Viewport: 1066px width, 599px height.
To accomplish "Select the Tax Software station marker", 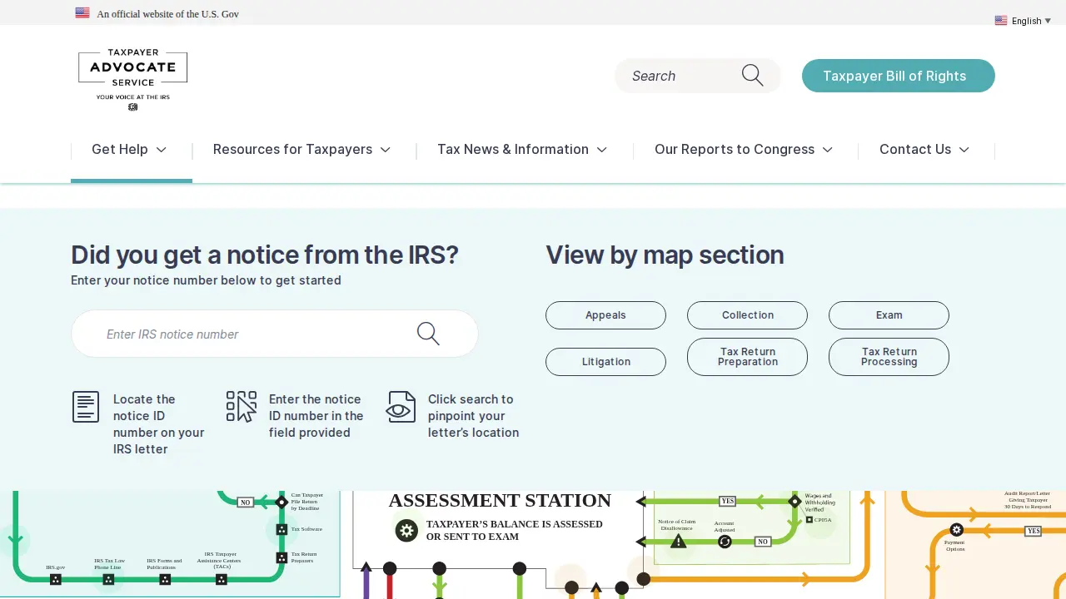I will tap(281, 529).
